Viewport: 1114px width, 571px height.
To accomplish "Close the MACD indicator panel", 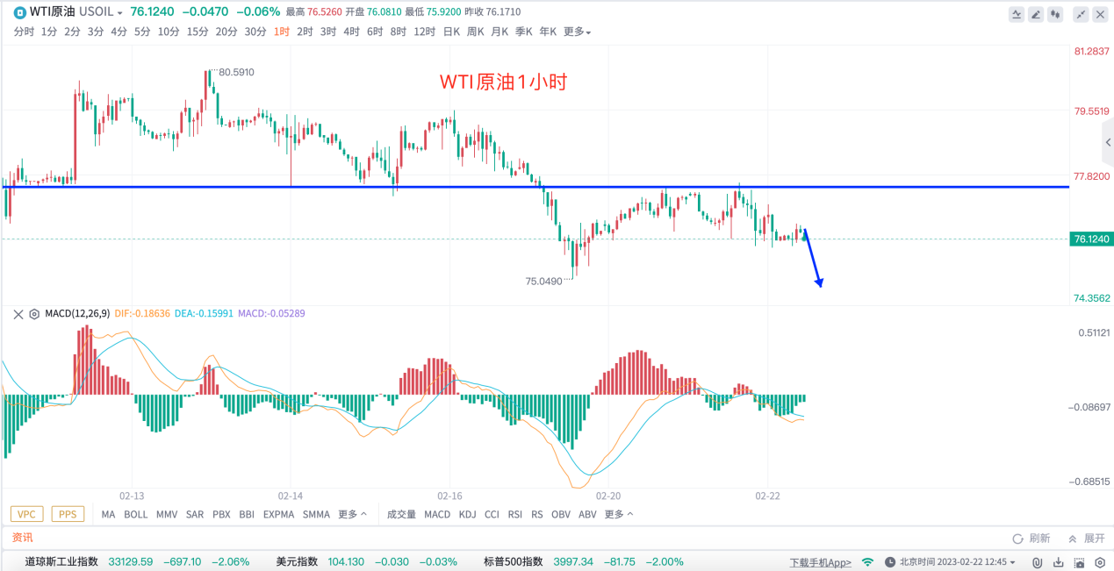I will 18,313.
